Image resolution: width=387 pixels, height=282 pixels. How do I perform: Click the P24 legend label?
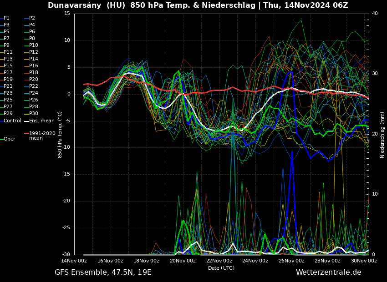click(x=34, y=93)
